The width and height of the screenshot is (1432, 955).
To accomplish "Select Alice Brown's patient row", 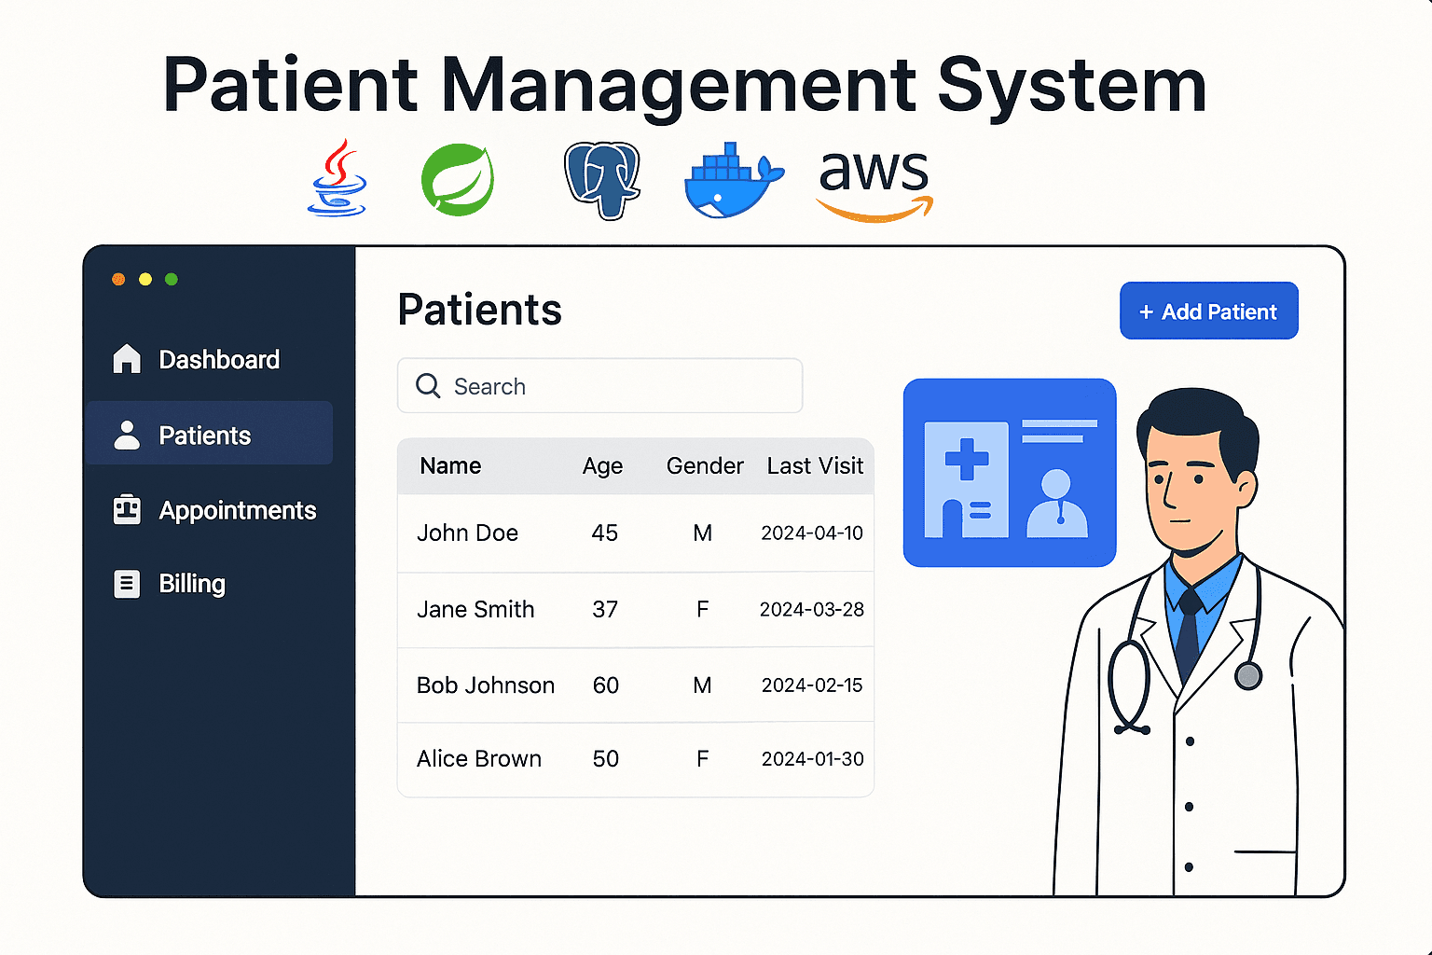I will (635, 758).
